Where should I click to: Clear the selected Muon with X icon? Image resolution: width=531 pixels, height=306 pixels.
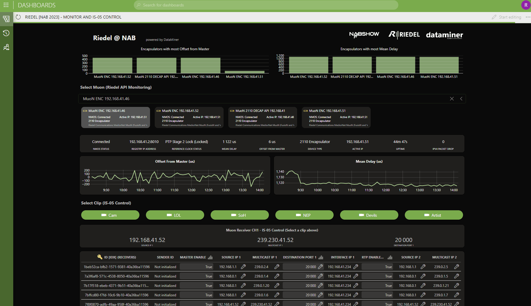tap(452, 99)
